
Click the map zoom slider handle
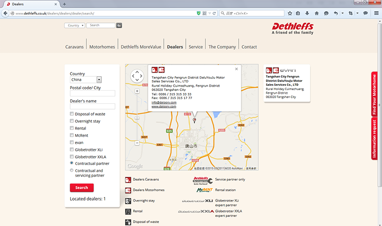(x=137, y=118)
